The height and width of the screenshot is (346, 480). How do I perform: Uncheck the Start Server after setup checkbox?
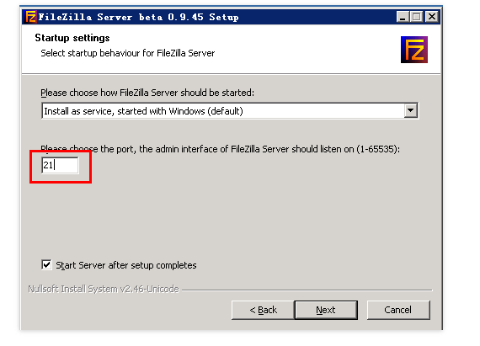pos(46,264)
